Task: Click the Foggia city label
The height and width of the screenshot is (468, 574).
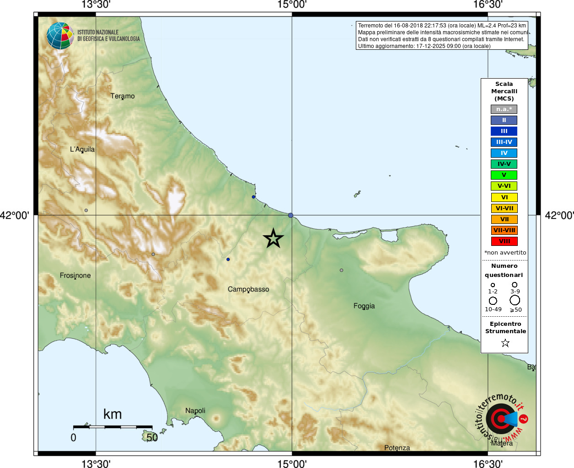Action: point(364,306)
